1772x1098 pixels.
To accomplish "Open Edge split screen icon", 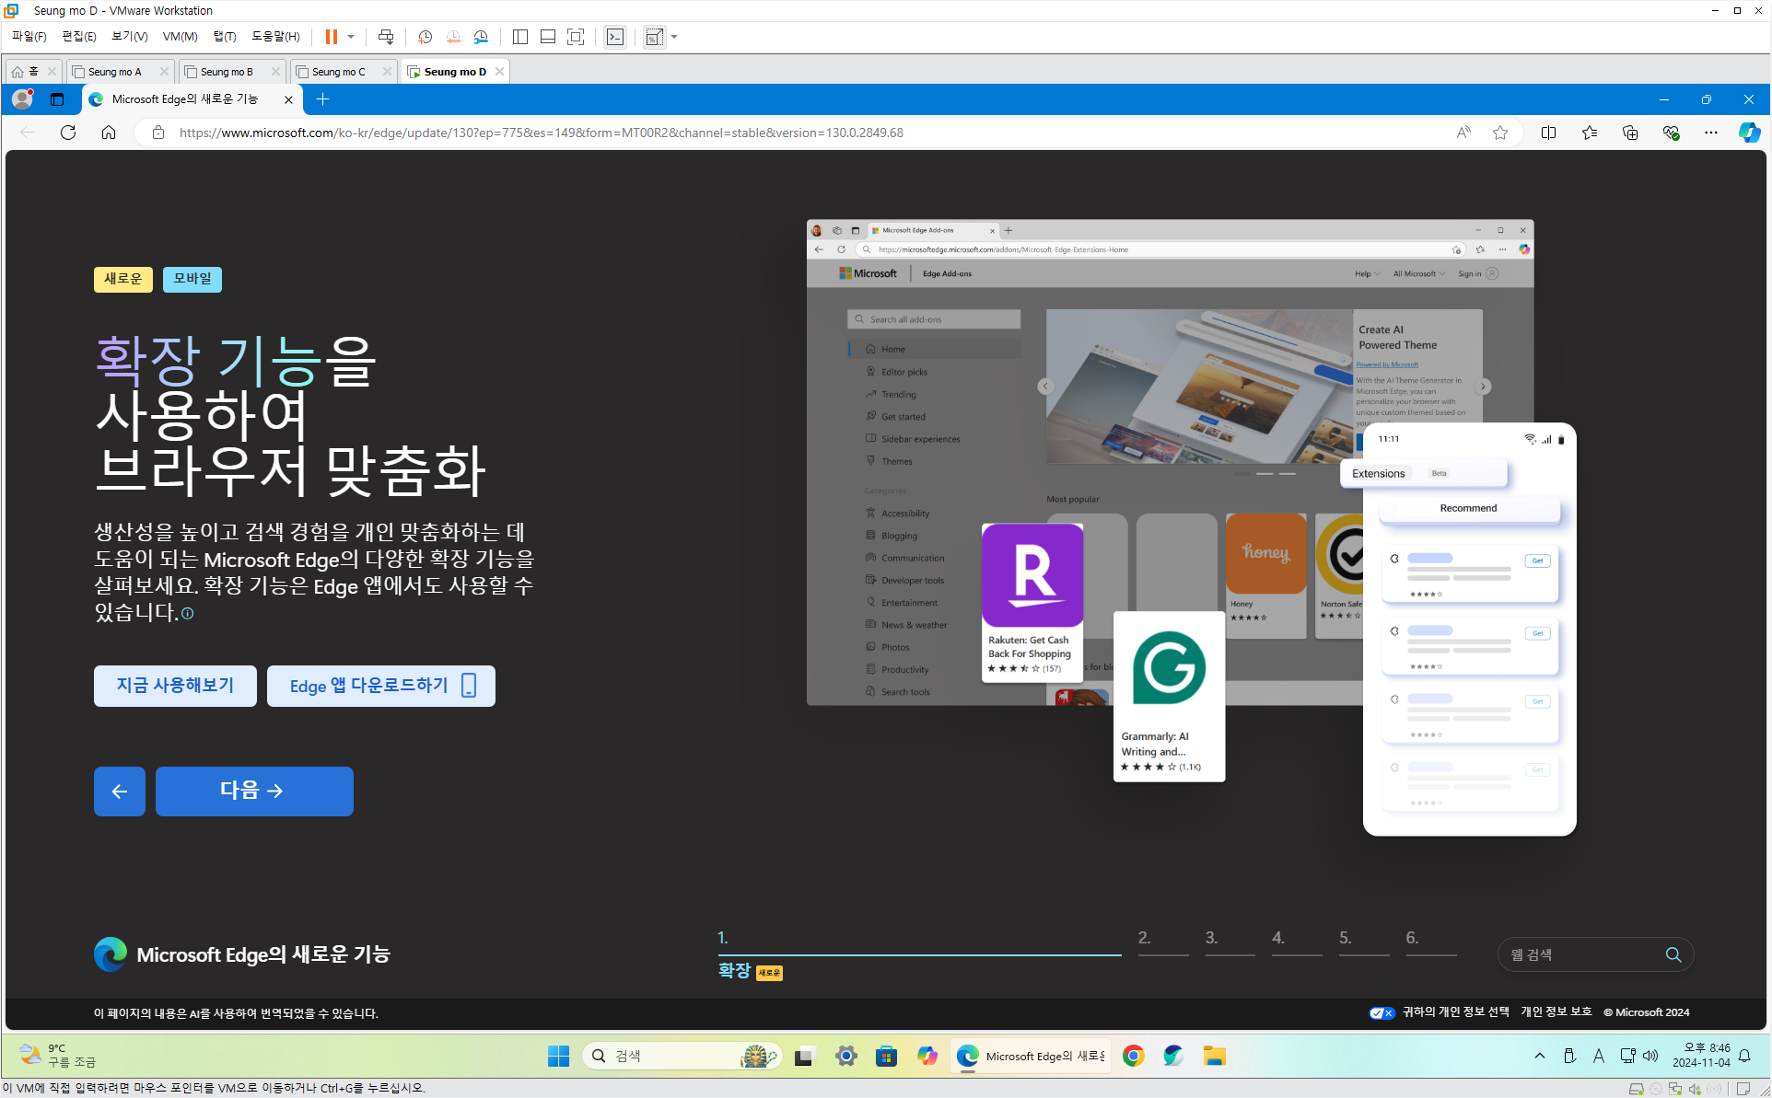I will [x=1548, y=133].
